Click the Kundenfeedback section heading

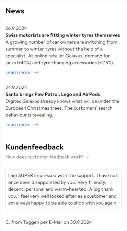[x=34, y=147]
